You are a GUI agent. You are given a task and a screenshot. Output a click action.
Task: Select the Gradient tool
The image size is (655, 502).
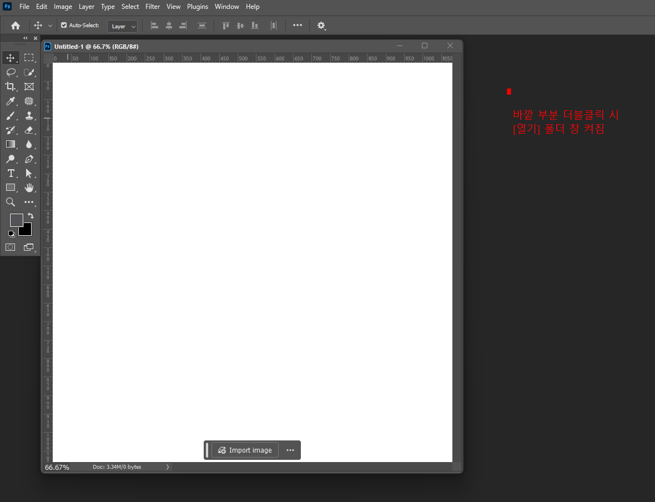pos(11,144)
